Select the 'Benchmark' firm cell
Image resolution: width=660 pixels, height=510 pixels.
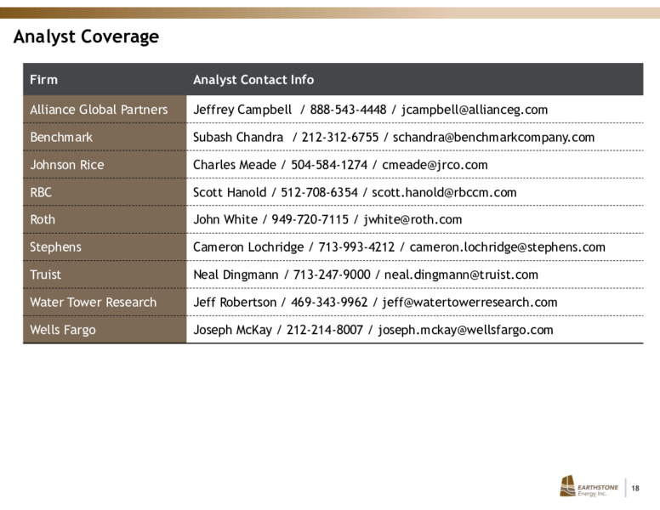point(105,137)
